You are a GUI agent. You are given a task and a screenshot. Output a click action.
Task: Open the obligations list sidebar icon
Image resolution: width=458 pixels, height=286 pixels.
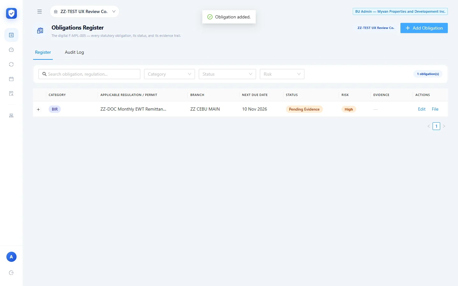11,35
